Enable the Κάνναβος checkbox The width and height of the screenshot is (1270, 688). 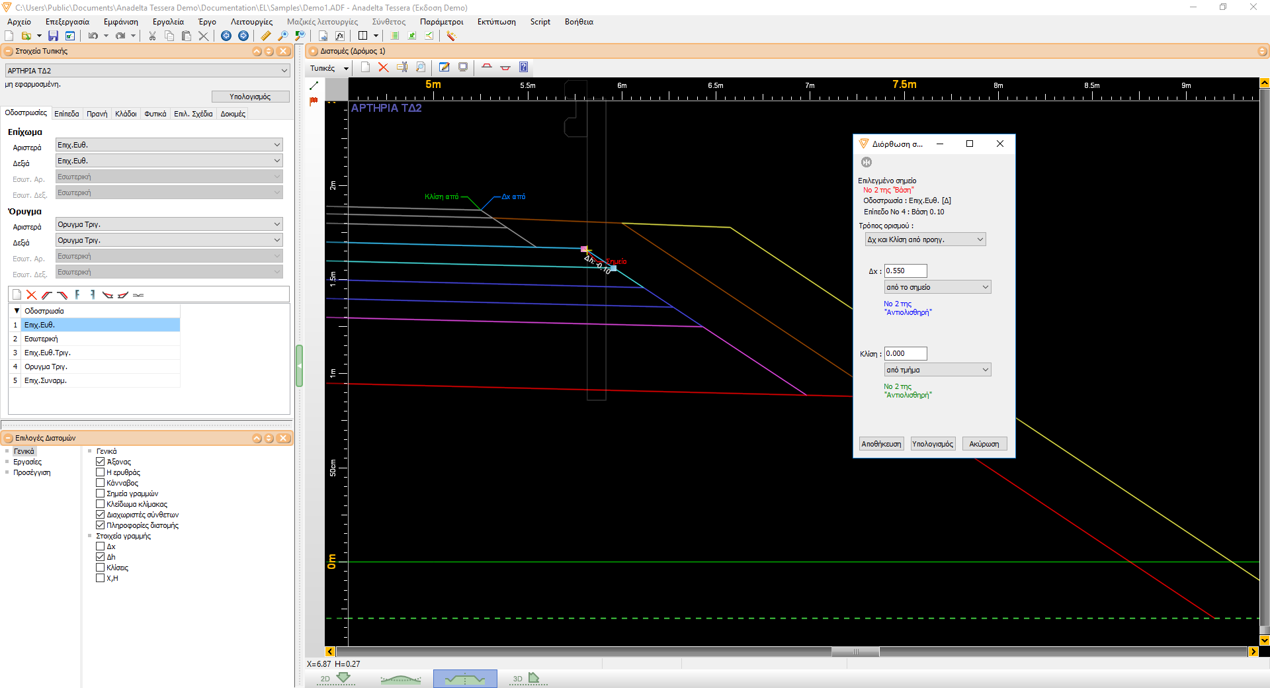101,483
